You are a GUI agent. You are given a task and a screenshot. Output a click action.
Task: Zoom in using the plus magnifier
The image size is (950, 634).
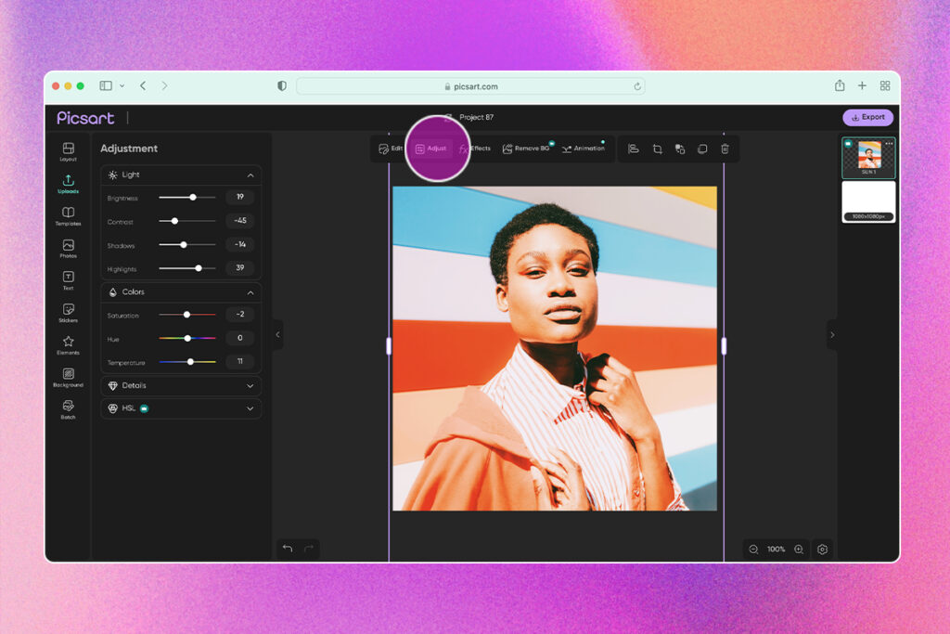(799, 550)
